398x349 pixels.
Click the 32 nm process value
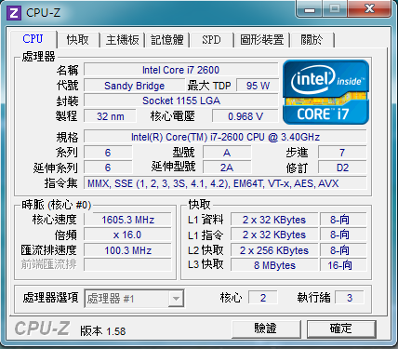(x=110, y=116)
